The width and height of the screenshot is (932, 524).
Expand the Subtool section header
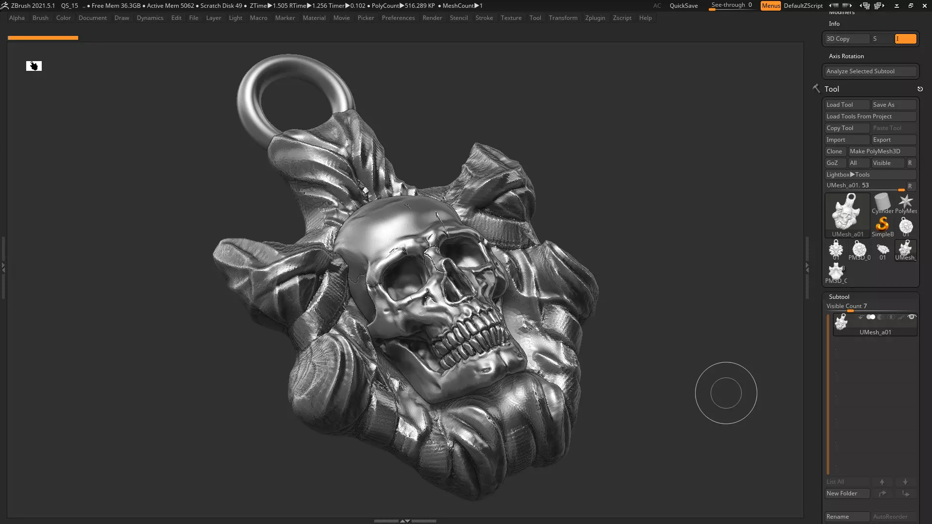(839, 296)
